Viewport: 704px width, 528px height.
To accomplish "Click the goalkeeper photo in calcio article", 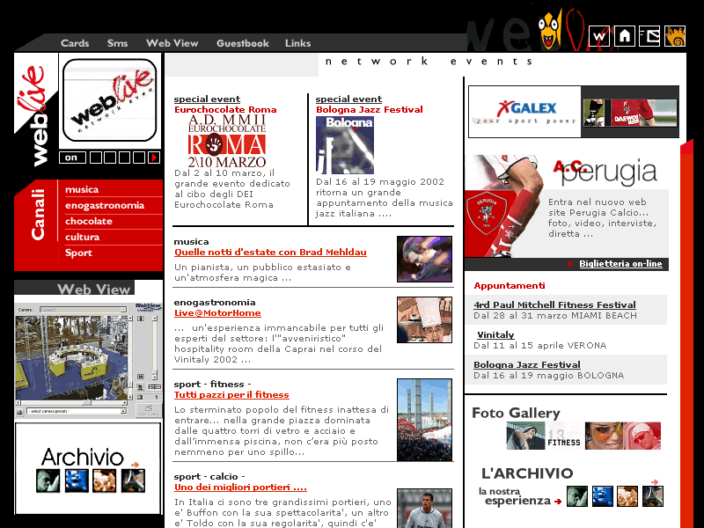I will (x=424, y=509).
